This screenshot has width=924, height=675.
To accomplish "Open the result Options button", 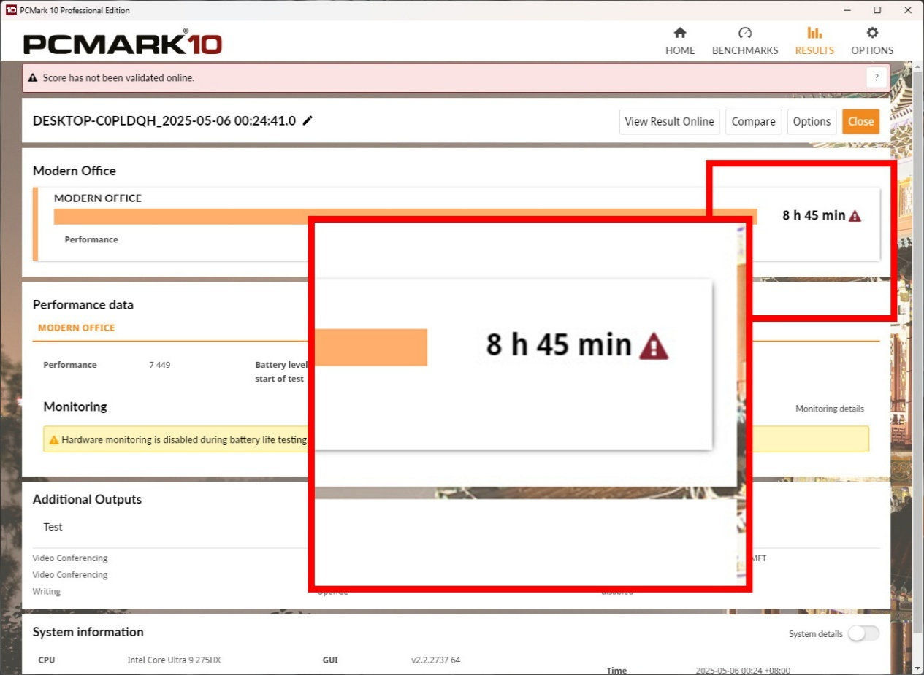I will [x=812, y=121].
